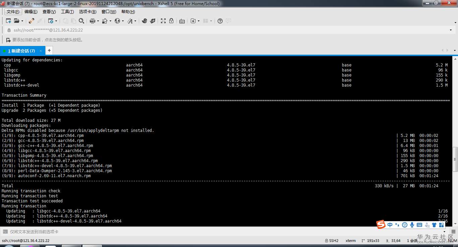Click the Font letter A icon

(x=130, y=21)
